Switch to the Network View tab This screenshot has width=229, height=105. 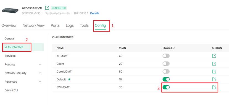(x=34, y=25)
